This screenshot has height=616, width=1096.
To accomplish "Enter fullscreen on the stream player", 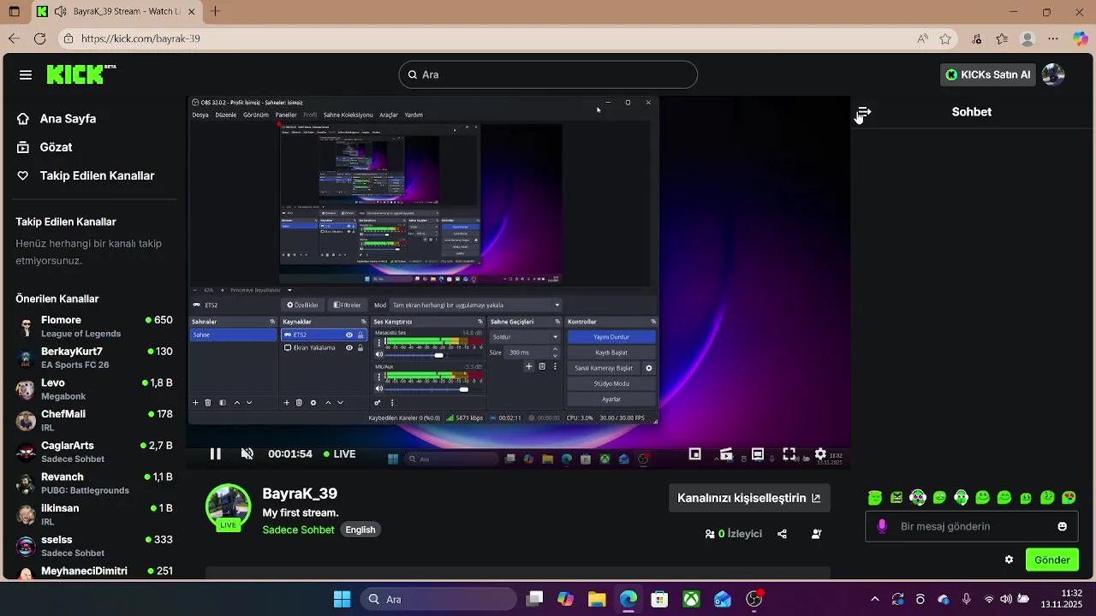I will 789,454.
